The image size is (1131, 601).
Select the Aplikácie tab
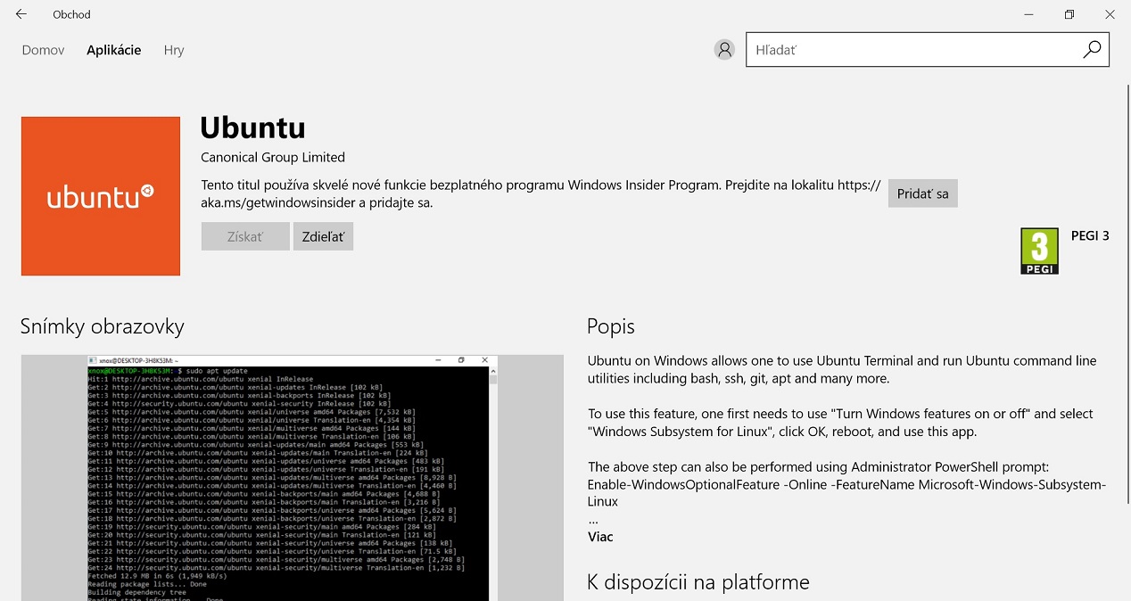click(x=113, y=50)
